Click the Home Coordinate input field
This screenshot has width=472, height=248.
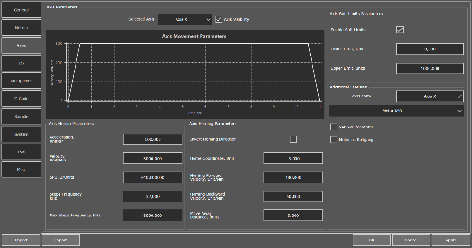[x=293, y=159]
